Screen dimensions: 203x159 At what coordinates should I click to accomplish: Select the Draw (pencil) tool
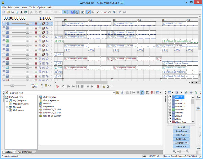click(89, 12)
